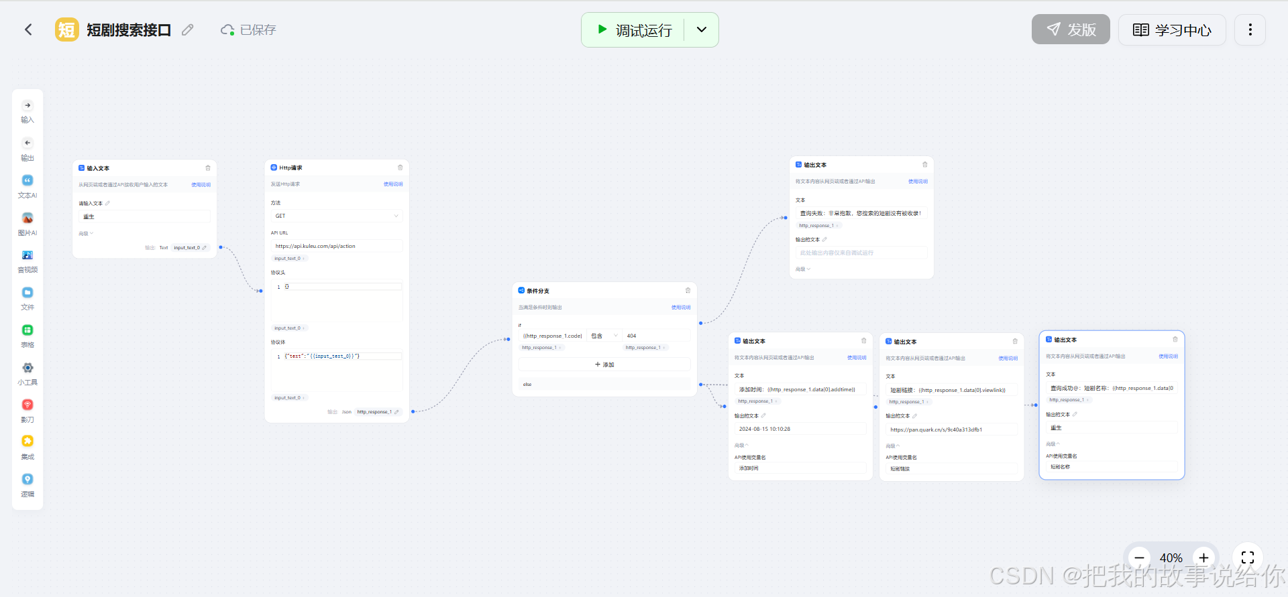Open the 学习中心 menu item
The image size is (1288, 597).
click(1172, 29)
